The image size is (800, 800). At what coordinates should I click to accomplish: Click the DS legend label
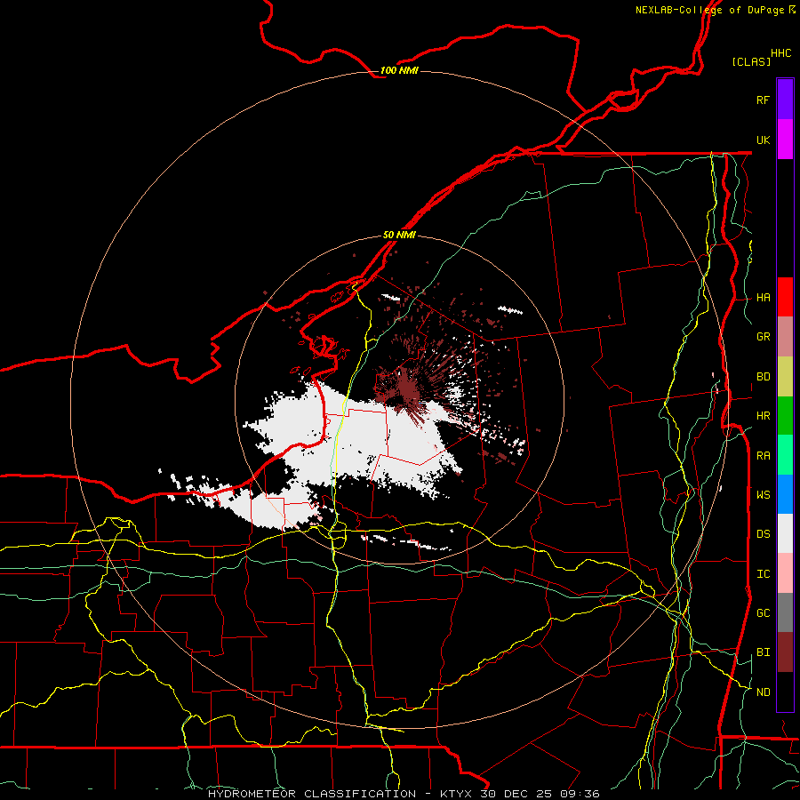[764, 533]
